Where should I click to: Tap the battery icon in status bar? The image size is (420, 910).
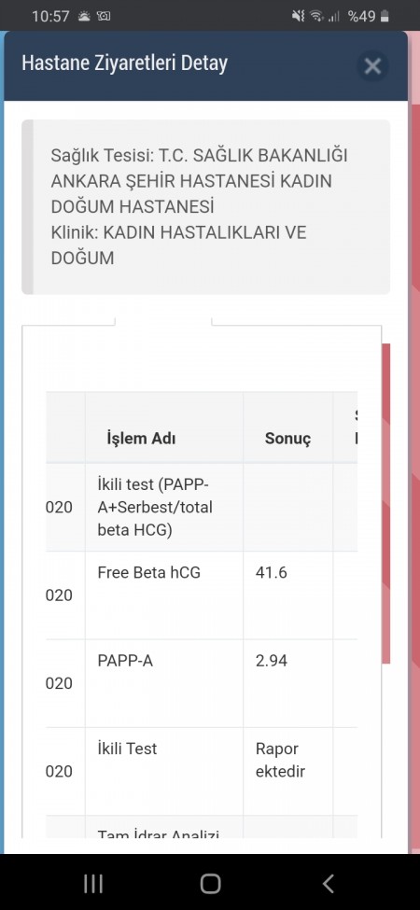(384, 17)
